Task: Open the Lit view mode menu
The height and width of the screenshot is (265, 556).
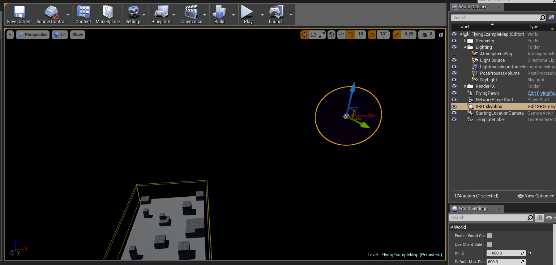Action: coord(60,35)
